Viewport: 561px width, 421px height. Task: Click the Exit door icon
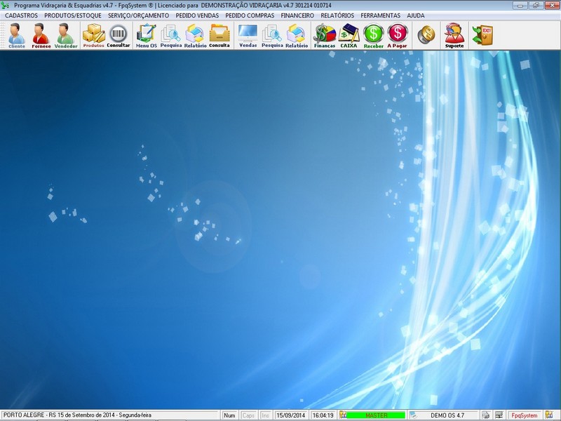coord(482,34)
